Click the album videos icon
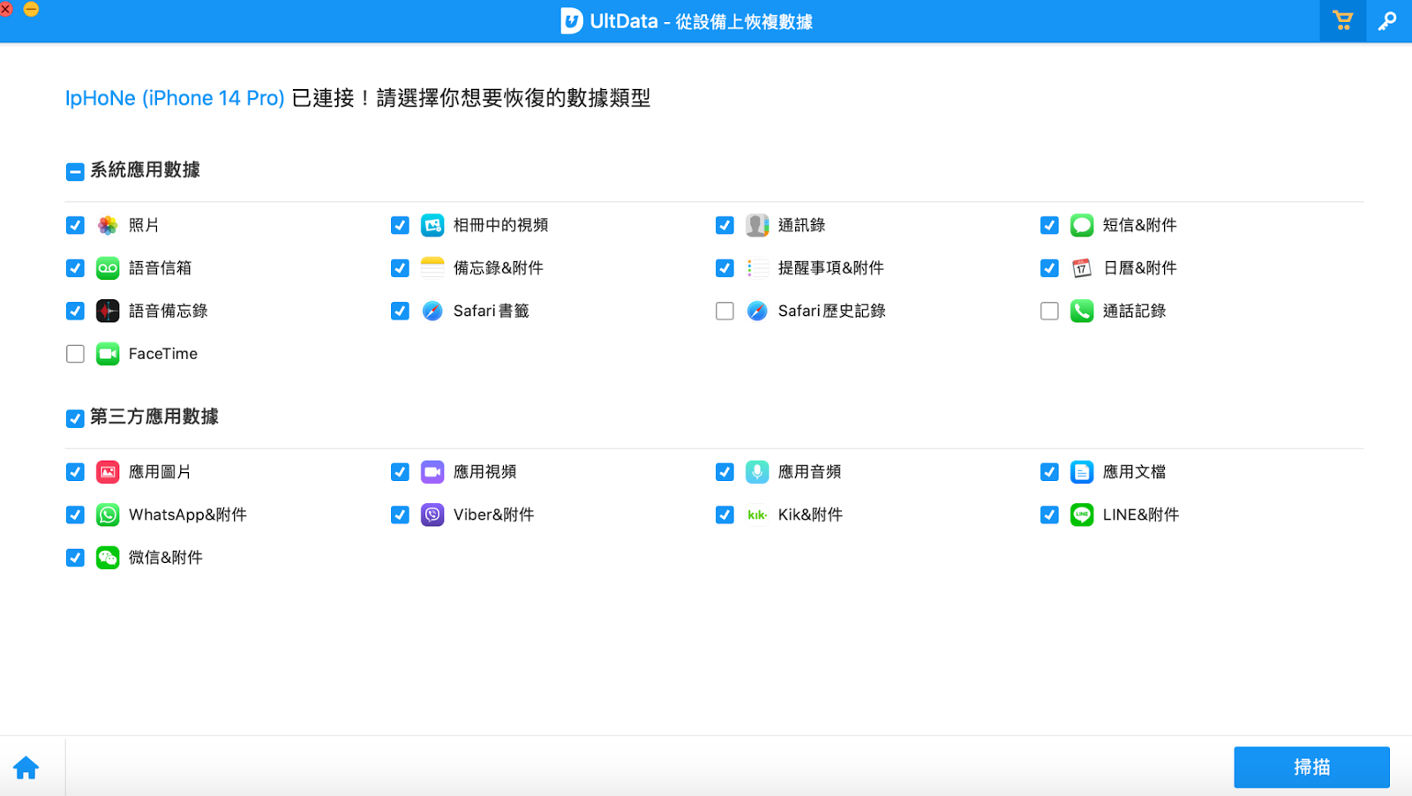The height and width of the screenshot is (796, 1412). tap(432, 225)
